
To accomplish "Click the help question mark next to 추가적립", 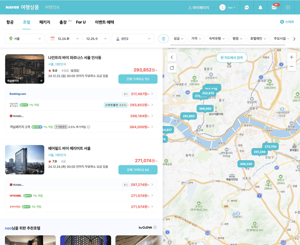I will point(88,127).
